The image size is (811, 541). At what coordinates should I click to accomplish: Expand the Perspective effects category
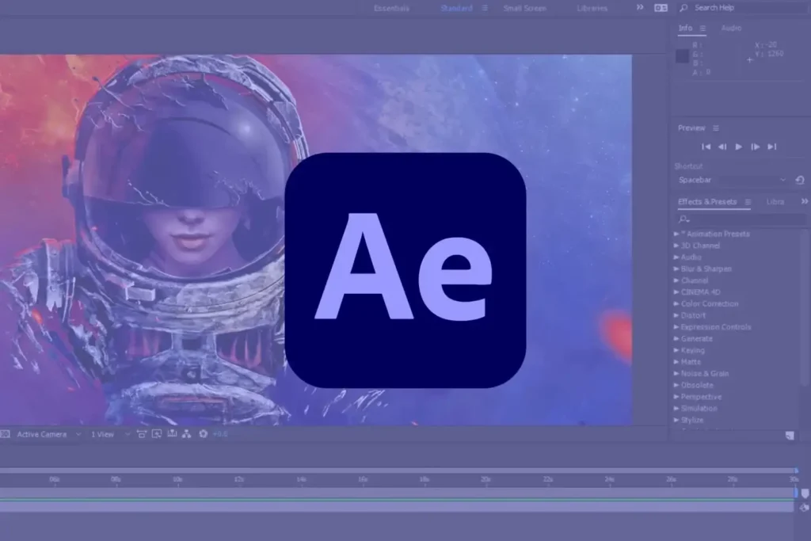coord(676,397)
